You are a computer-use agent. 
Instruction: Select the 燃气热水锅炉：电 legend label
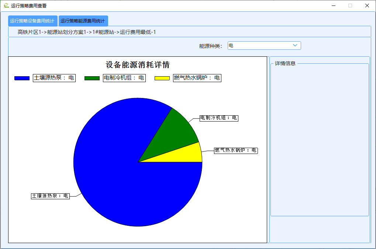(x=197, y=78)
